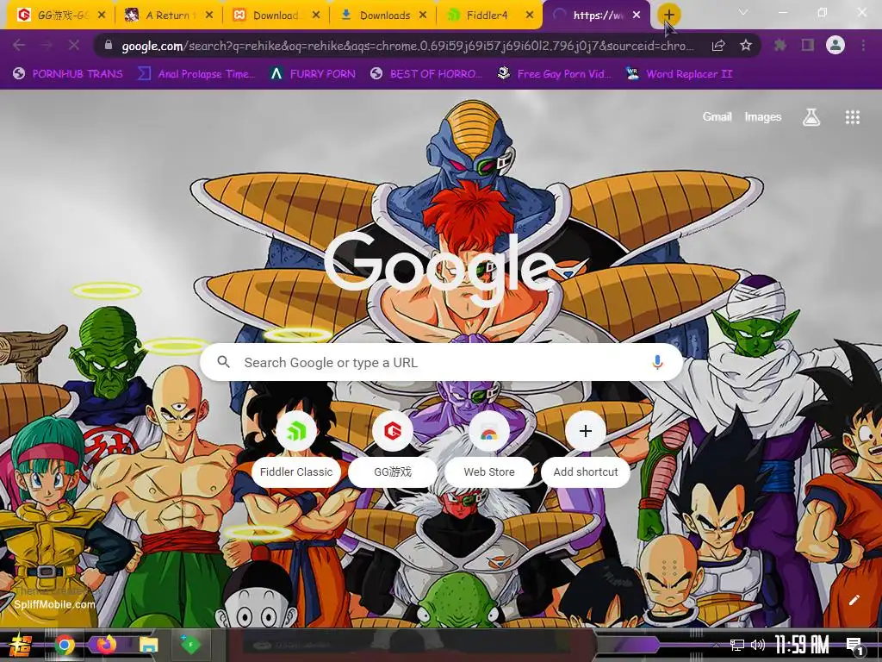This screenshot has height=662, width=882.
Task: Click the Fiddler Classic shortcut label
Action: point(296,472)
